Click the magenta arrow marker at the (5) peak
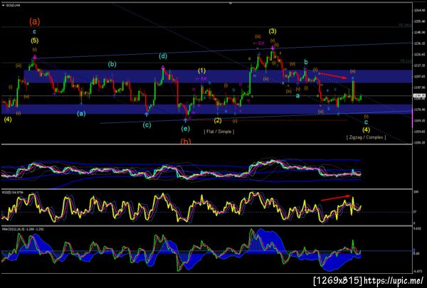Image resolution: width=427 pixels, height=288 pixels. 35,57
